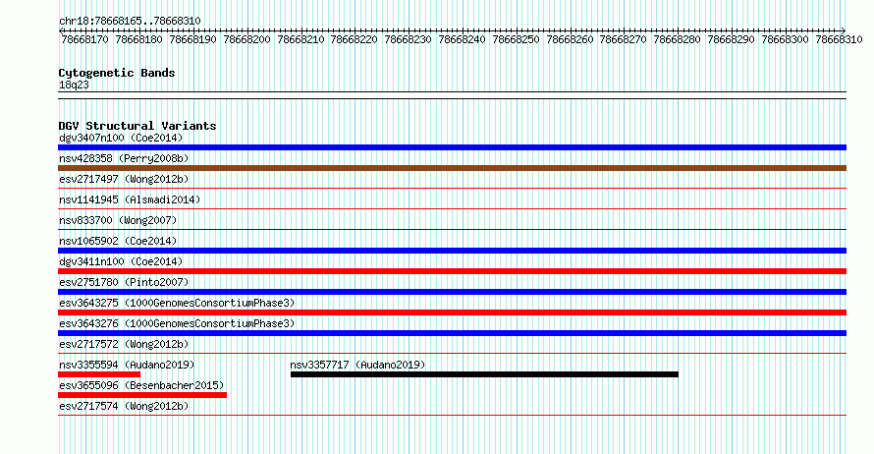Click ruler position 78668290
874x454 pixels.
pyautogui.click(x=731, y=40)
